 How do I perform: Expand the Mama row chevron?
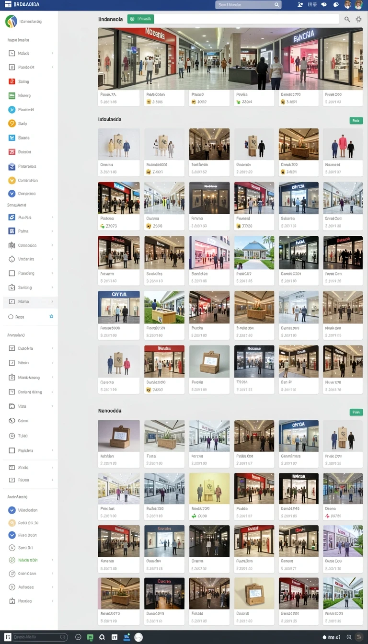coord(52,302)
